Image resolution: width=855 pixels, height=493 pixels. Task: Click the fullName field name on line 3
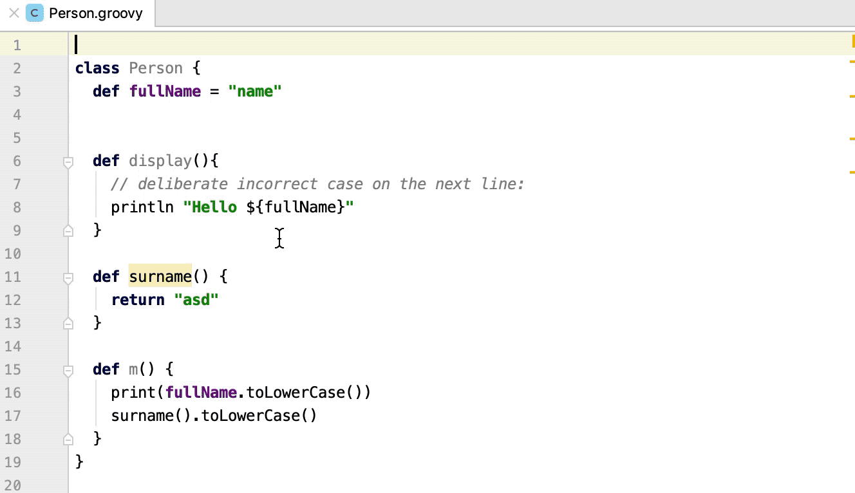pos(165,91)
